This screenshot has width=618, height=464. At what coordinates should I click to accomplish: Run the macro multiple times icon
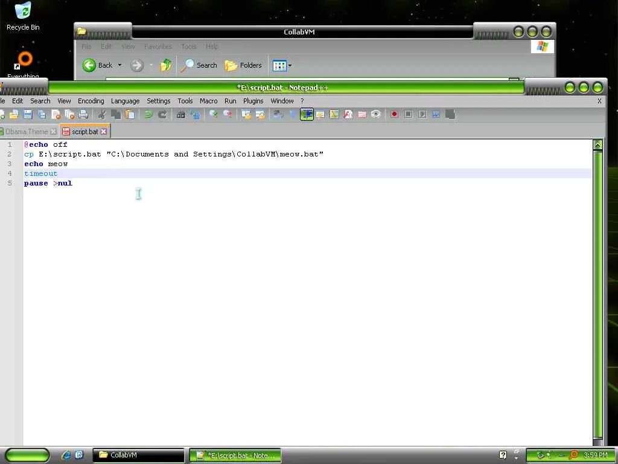(436, 114)
